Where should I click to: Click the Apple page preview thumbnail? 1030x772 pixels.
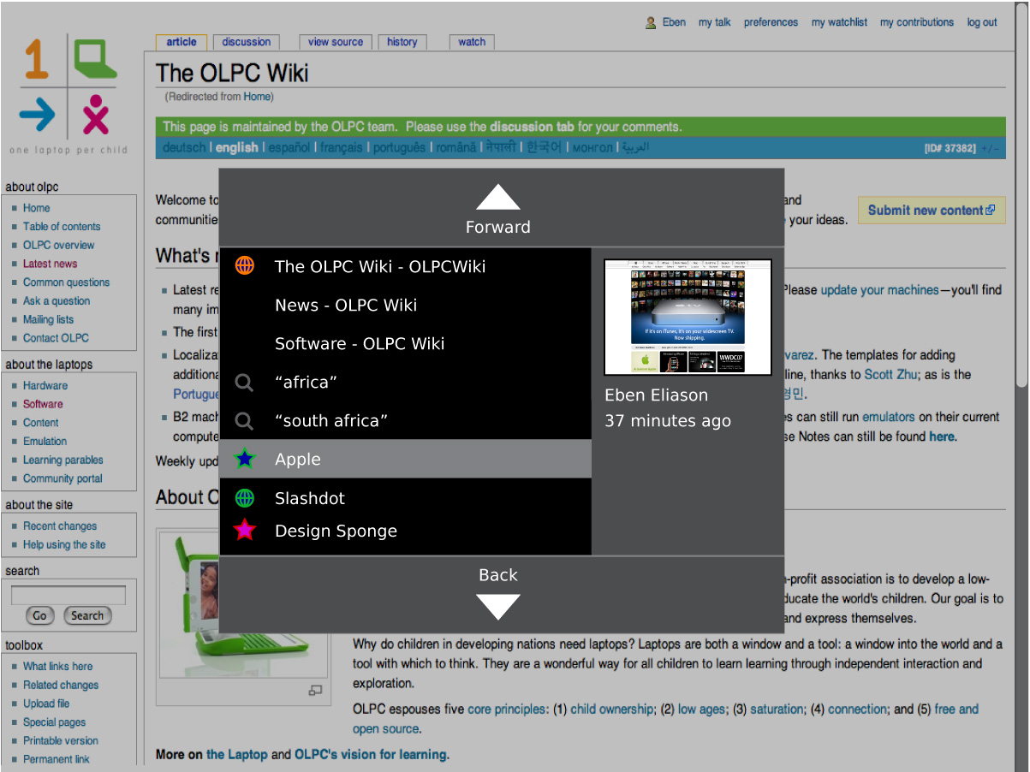coord(688,317)
